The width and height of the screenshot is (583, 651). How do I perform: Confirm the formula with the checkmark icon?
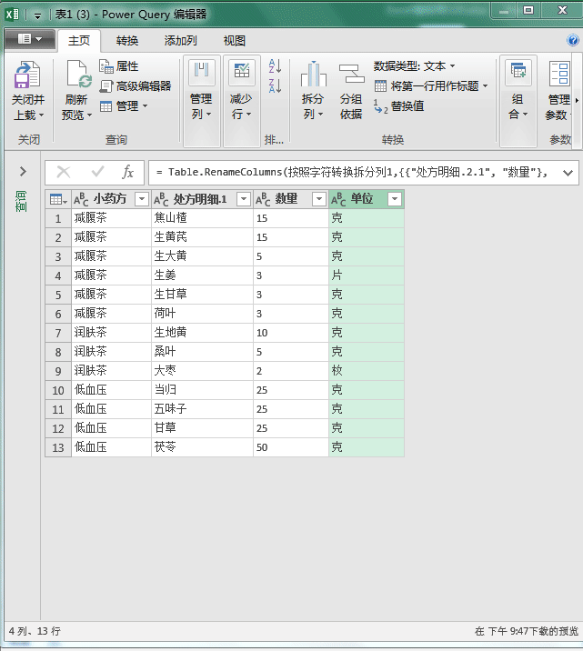[97, 172]
